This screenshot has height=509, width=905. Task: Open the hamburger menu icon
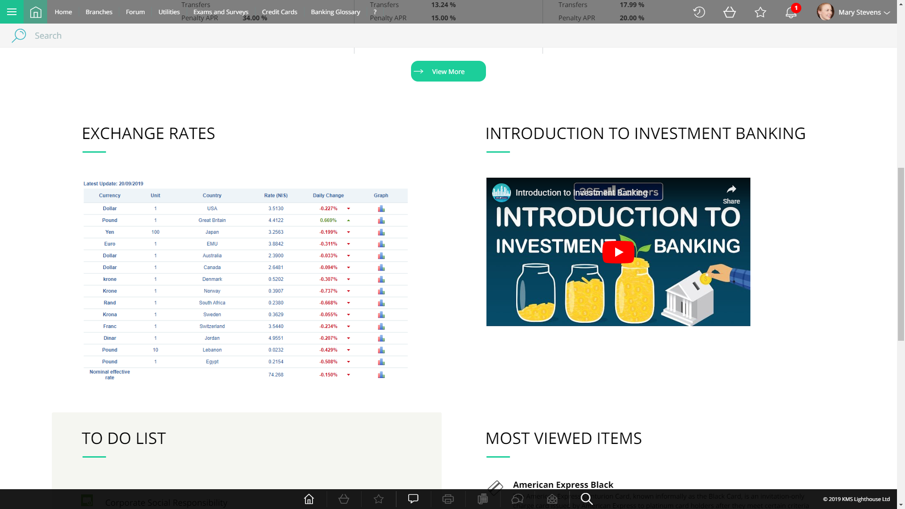[12, 12]
